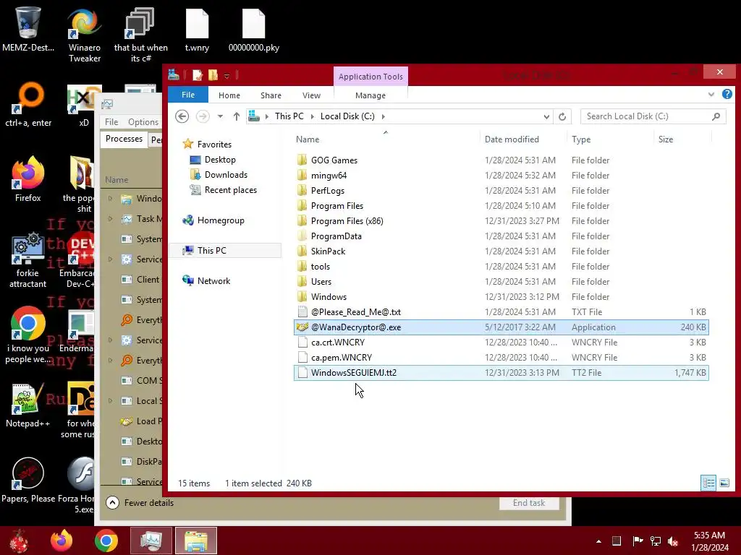The width and height of the screenshot is (741, 555).
Task: Select the t.wnry file on desktop
Action: point(197,29)
